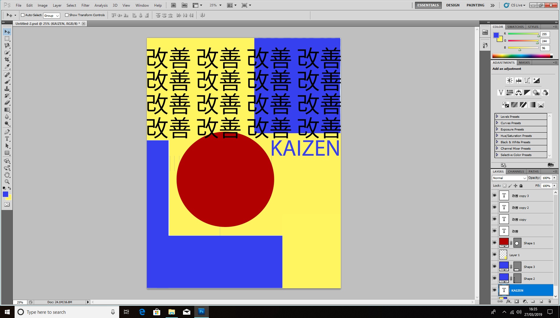Activate the Rectangular Marquee tool

pos(7,39)
